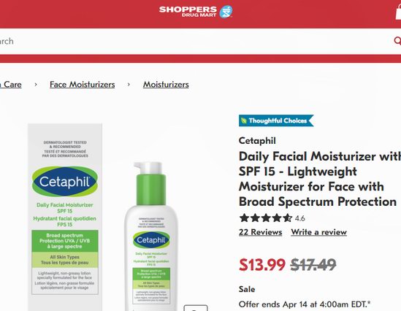Viewport: 401px width, 311px height.
Task: Go to the Moisturizers breadcrumb link
Action: 166,85
